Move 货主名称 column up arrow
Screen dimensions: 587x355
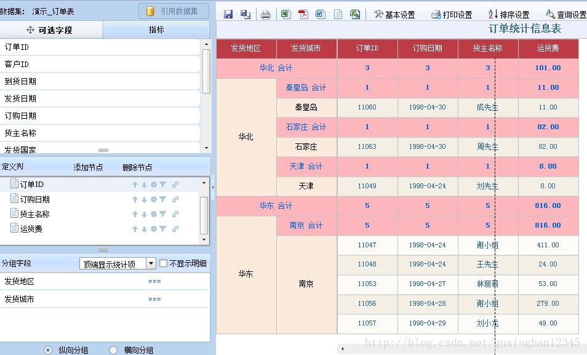click(x=135, y=214)
